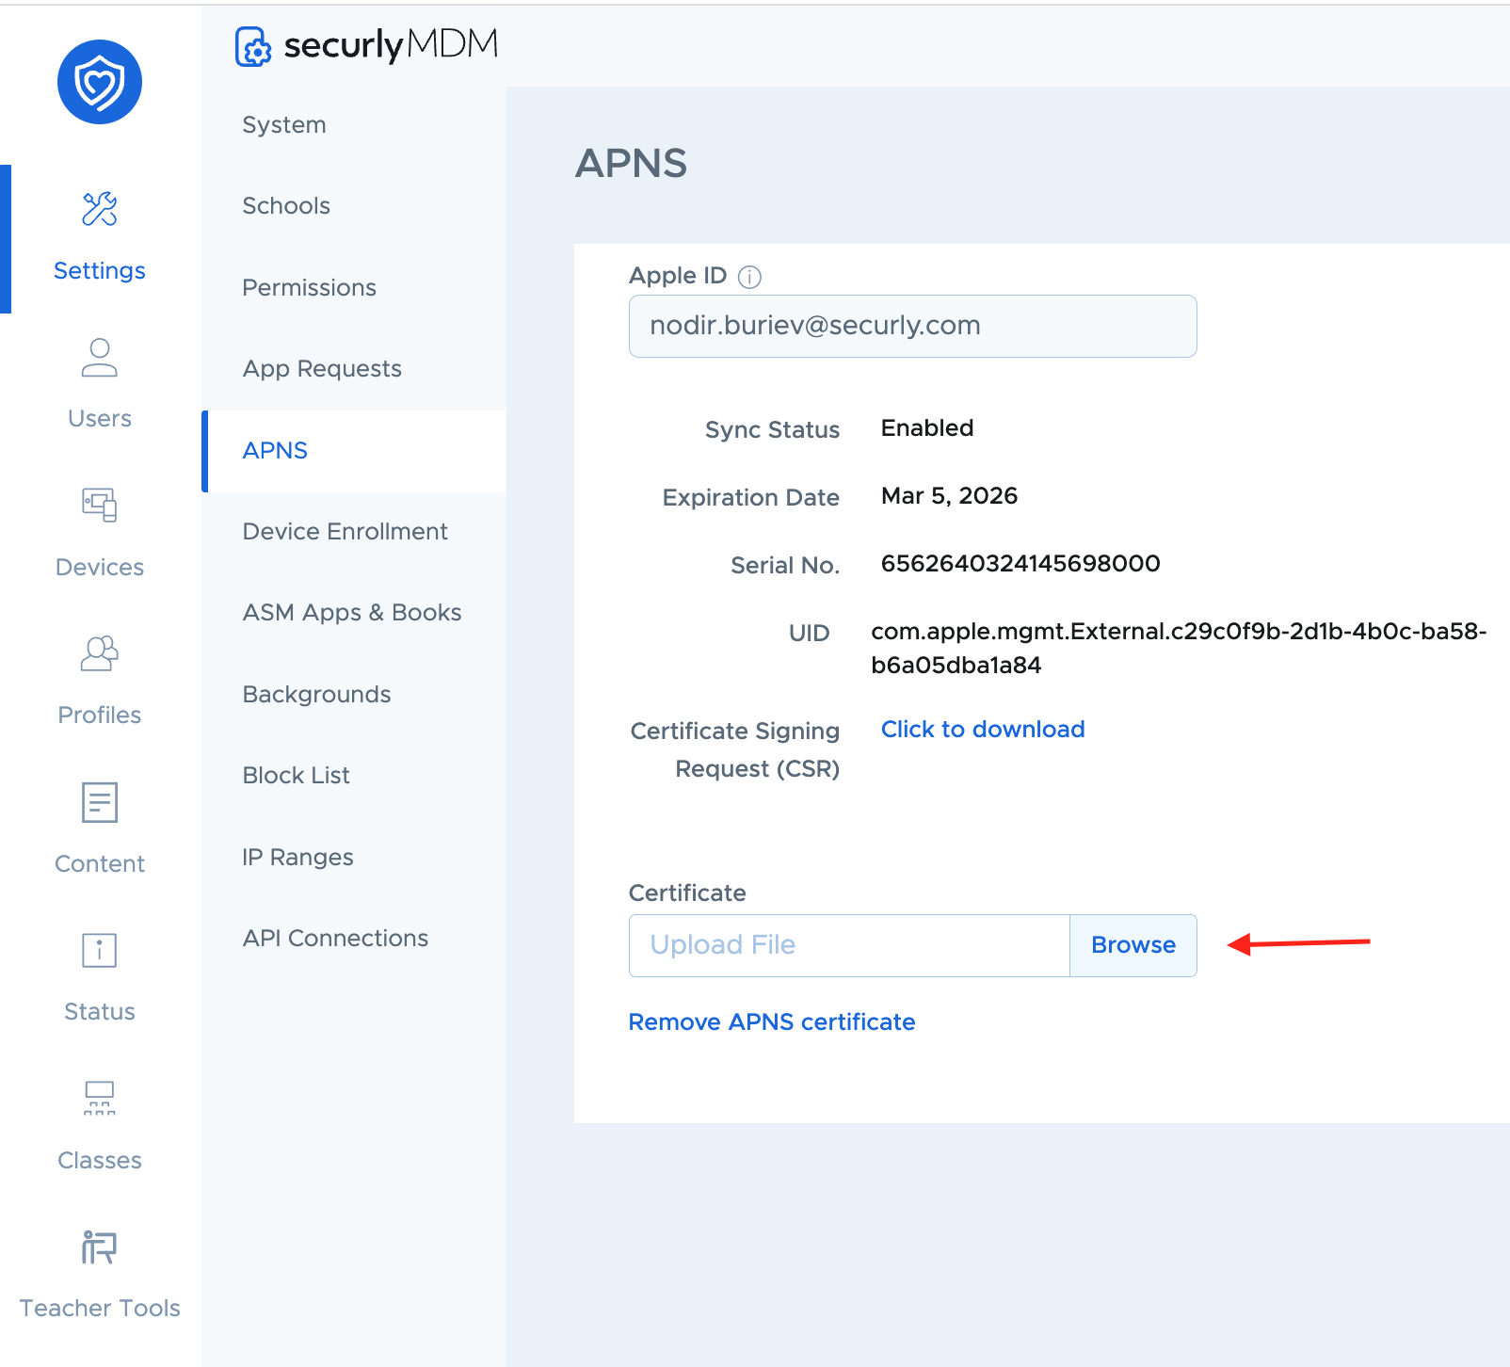Click the Users label in sidebar
The image size is (1510, 1367).
click(100, 419)
